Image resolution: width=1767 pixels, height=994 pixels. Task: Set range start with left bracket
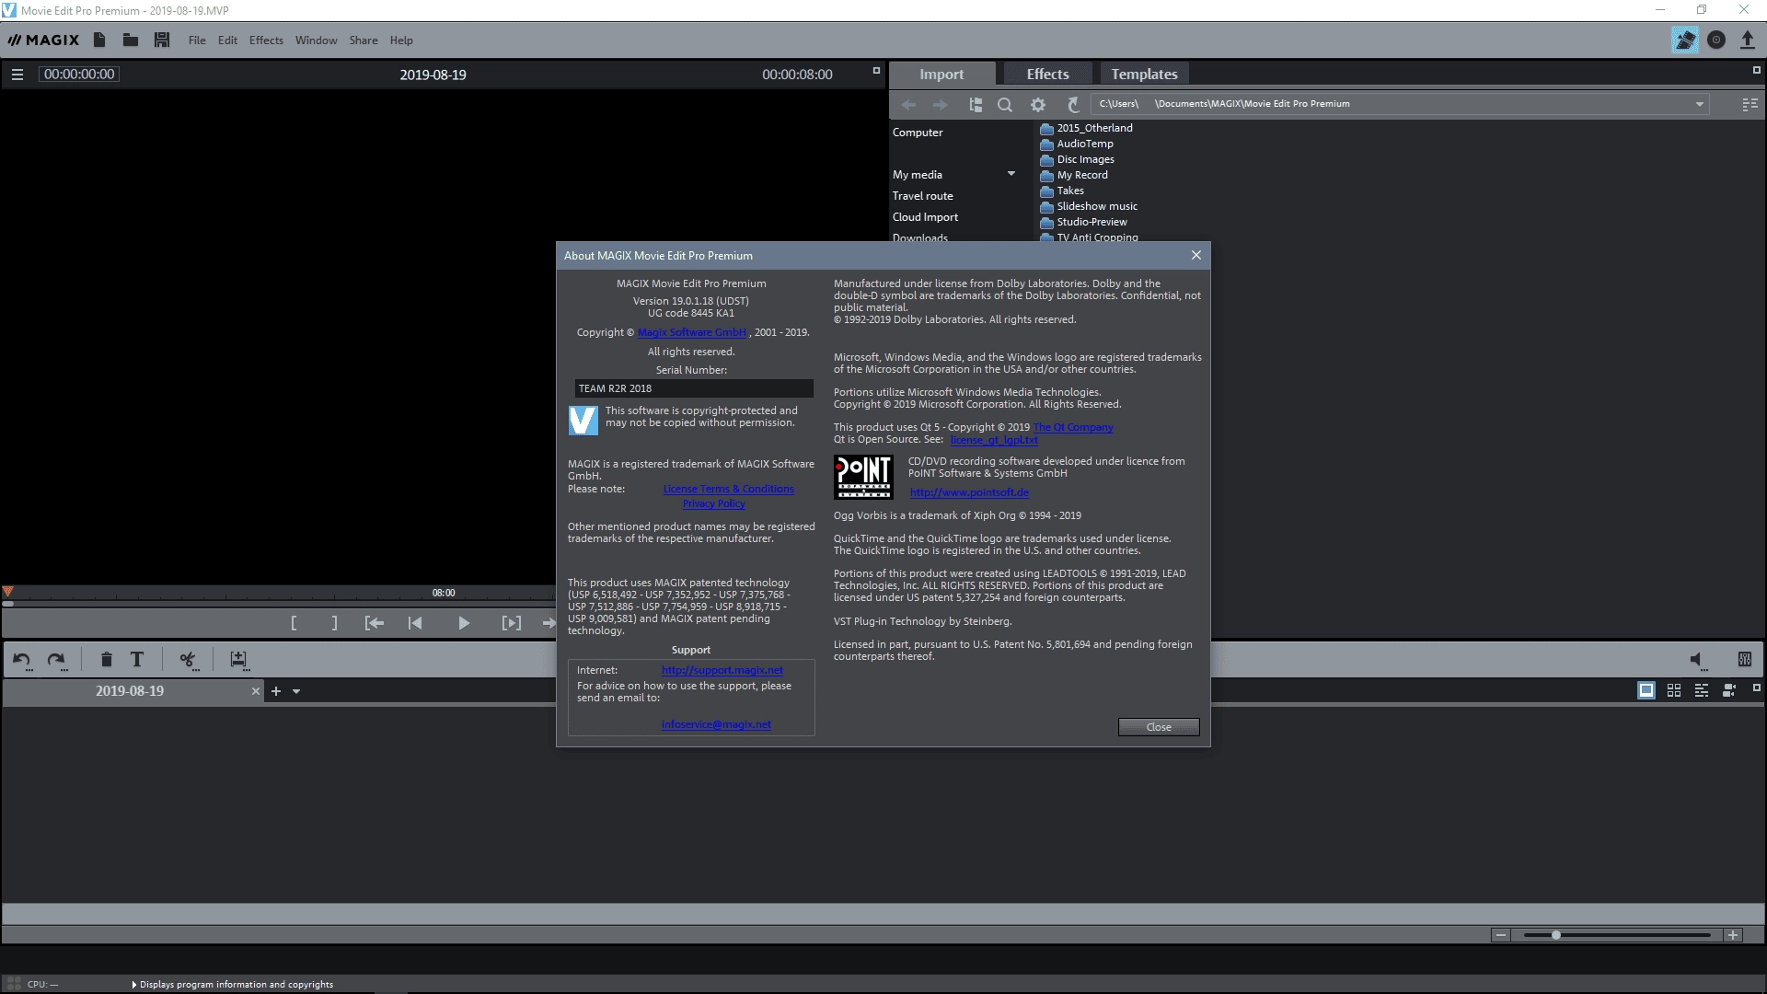tap(294, 623)
